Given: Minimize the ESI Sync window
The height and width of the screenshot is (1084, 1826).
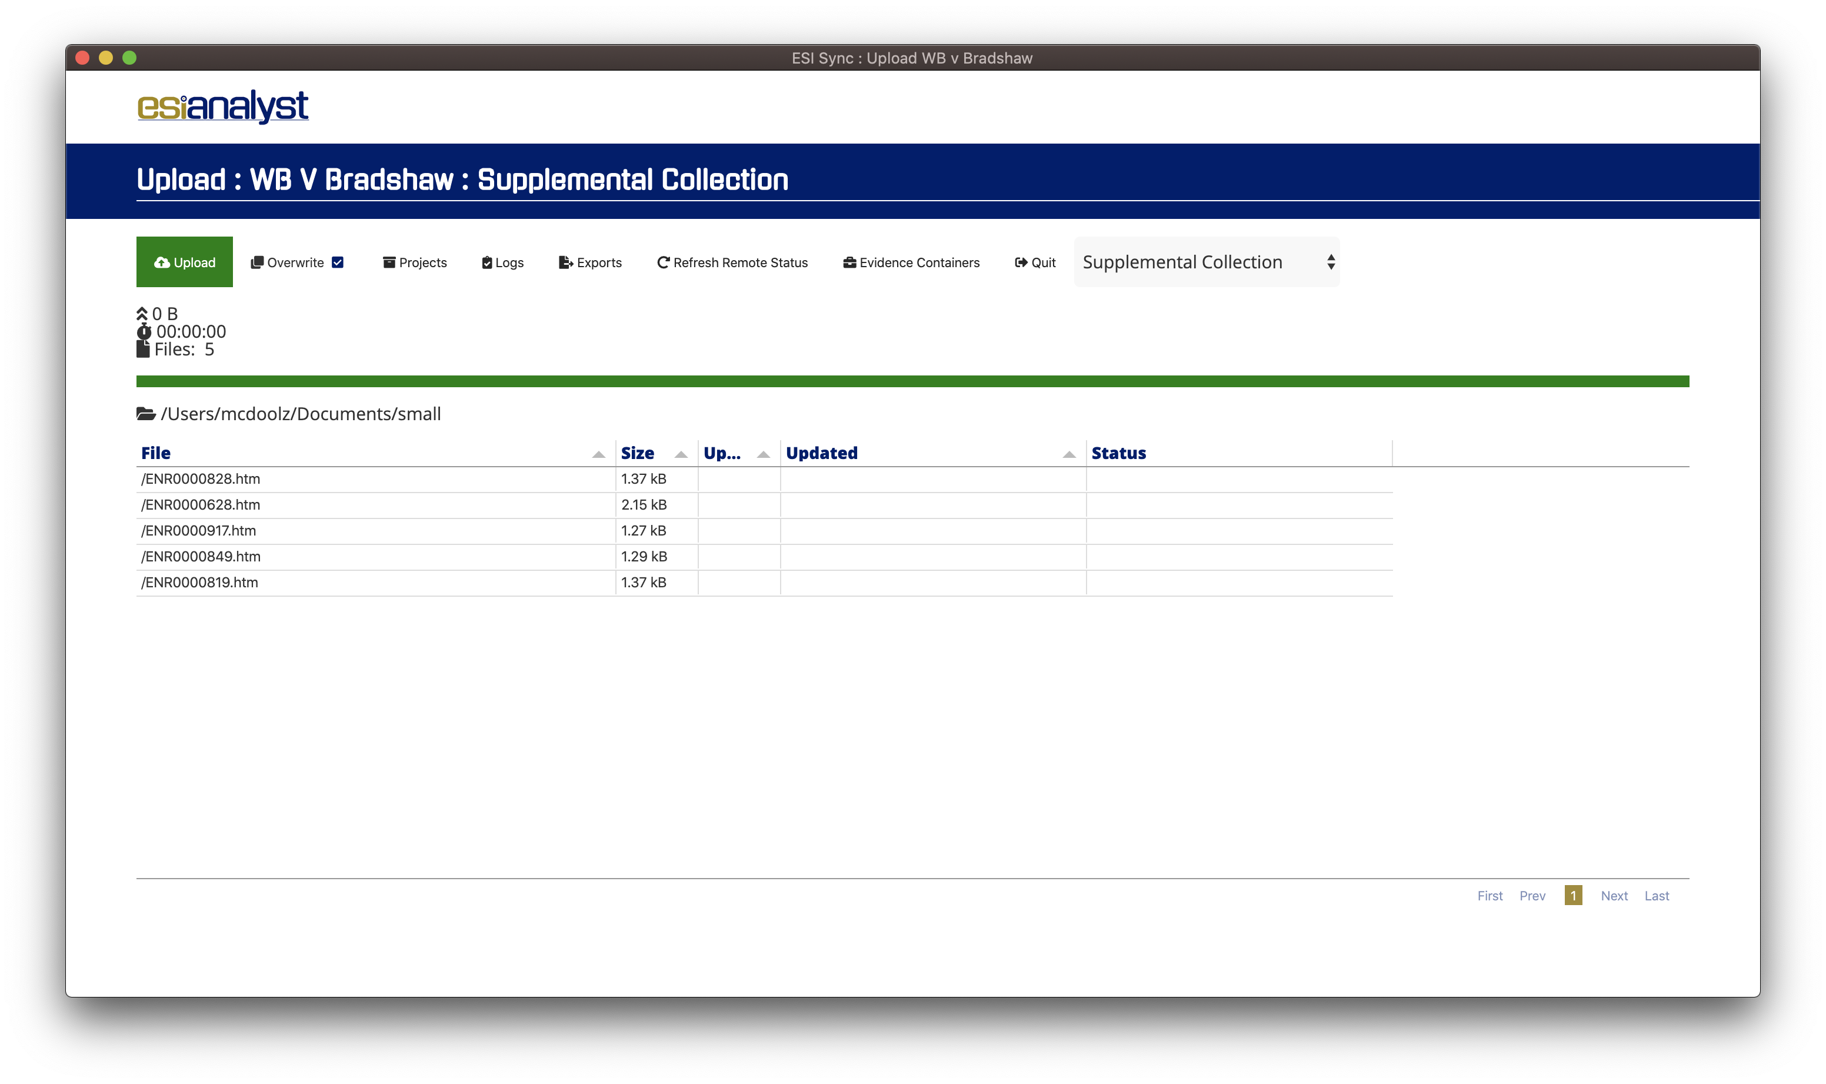Looking at the screenshot, I should tap(106, 58).
